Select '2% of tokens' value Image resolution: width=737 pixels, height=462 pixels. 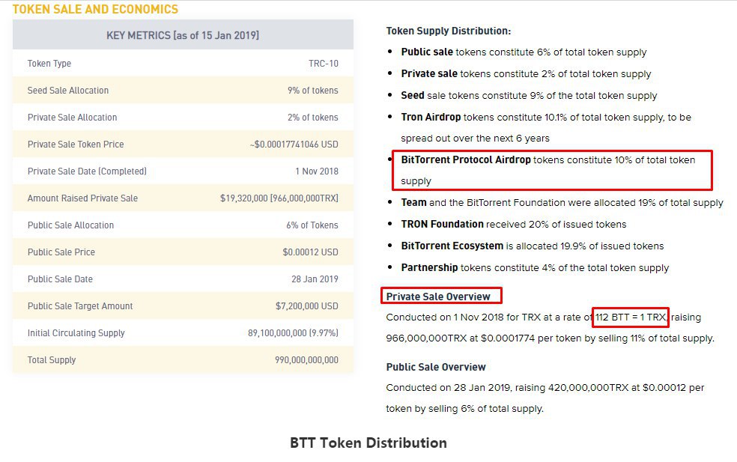tap(313, 118)
